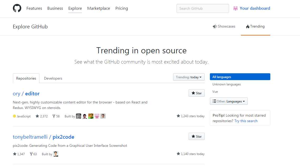
Task: Open the Trending: today dropdown
Action: (189, 77)
